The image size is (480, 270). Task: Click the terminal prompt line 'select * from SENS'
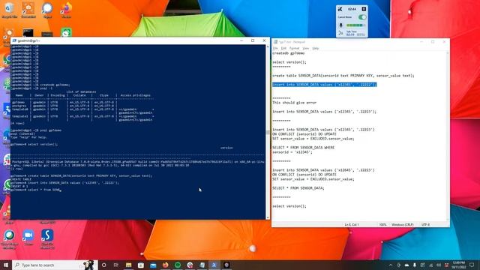36,190
